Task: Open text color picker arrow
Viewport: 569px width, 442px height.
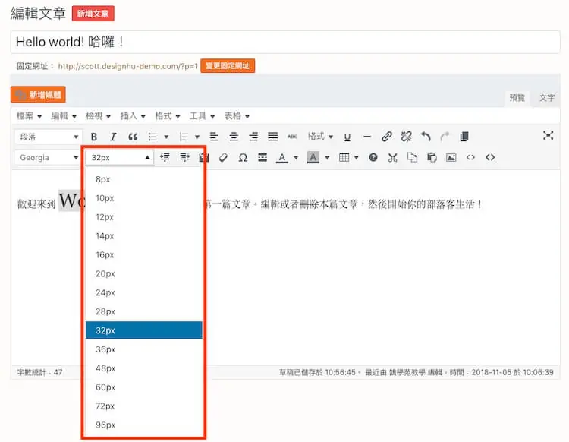Action: pyautogui.click(x=296, y=158)
